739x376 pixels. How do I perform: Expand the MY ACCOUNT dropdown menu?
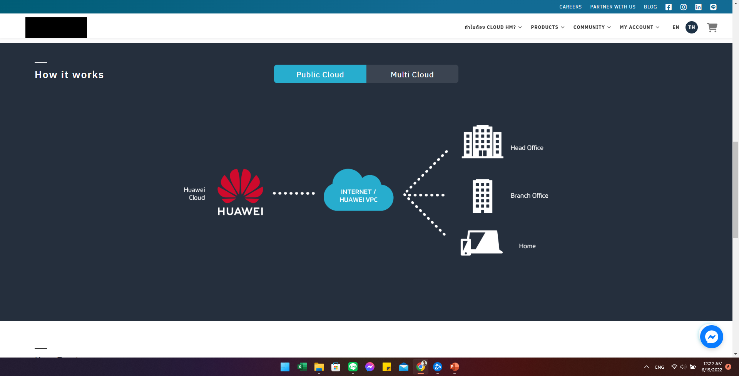[640, 27]
